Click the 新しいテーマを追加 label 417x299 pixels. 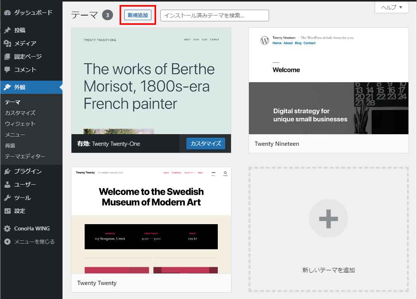[328, 270]
